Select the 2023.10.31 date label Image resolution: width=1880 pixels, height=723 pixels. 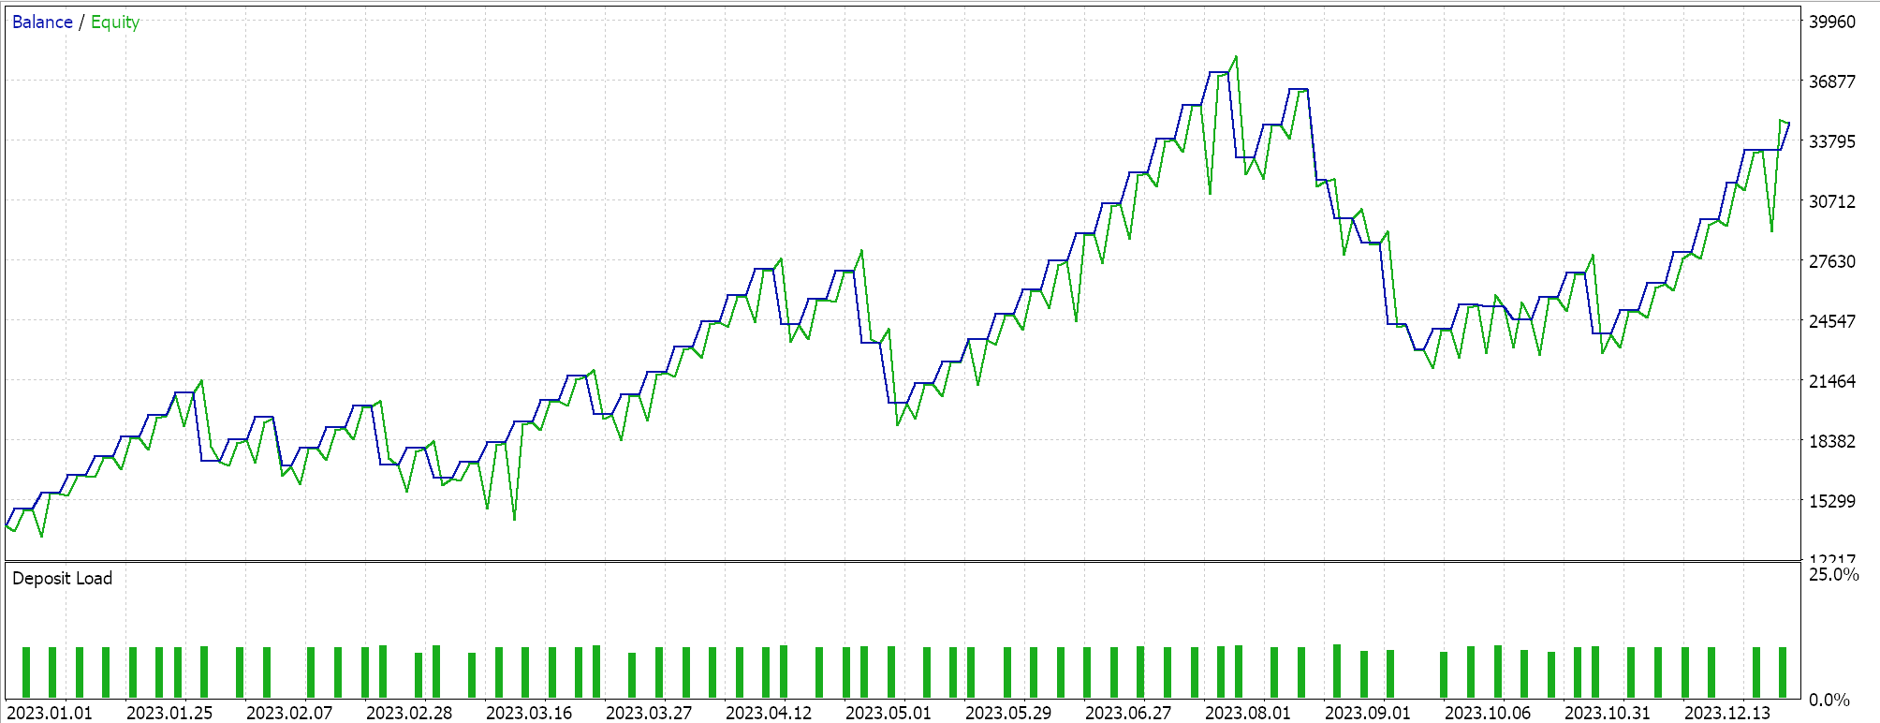click(x=1608, y=713)
